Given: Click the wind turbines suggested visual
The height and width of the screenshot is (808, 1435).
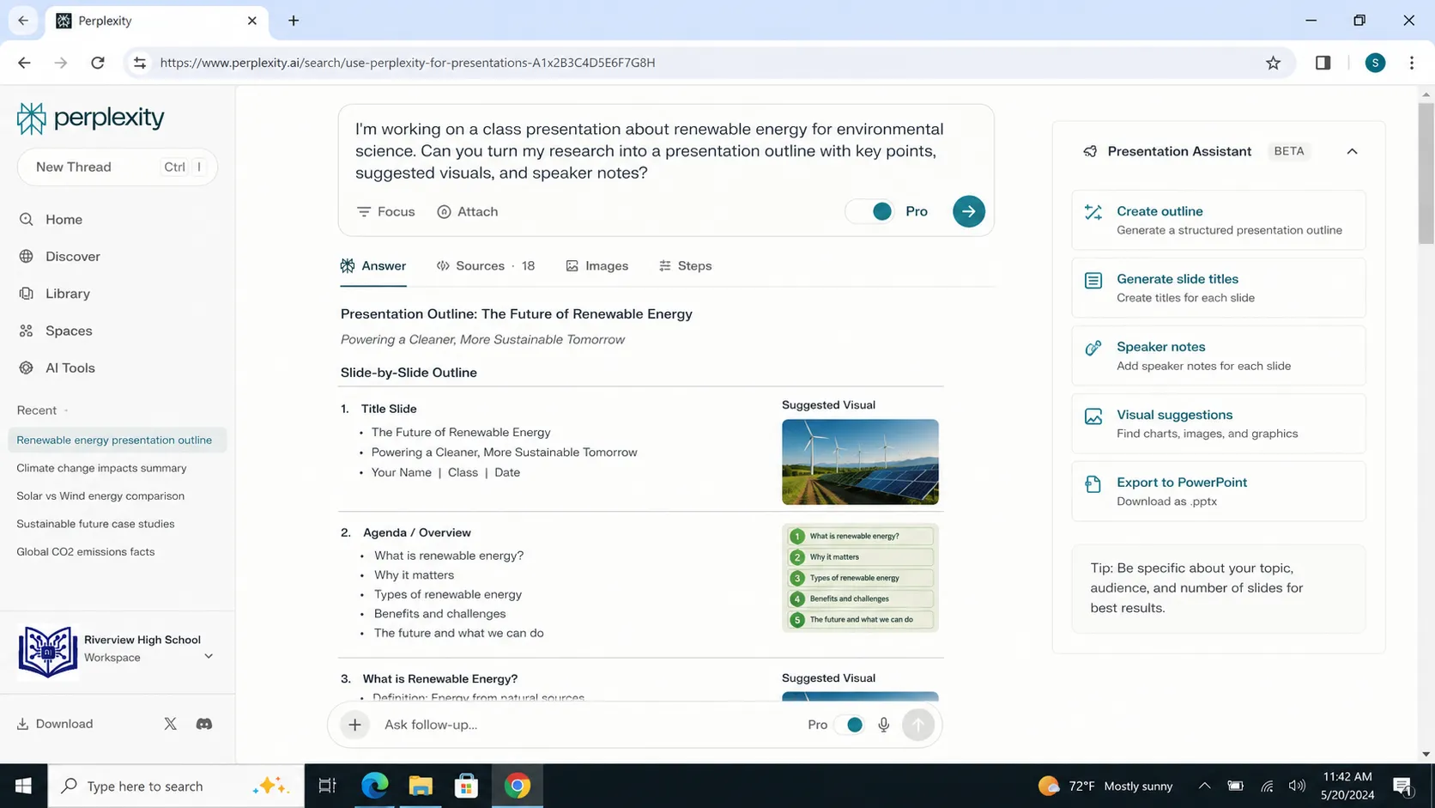Looking at the screenshot, I should coord(860,462).
